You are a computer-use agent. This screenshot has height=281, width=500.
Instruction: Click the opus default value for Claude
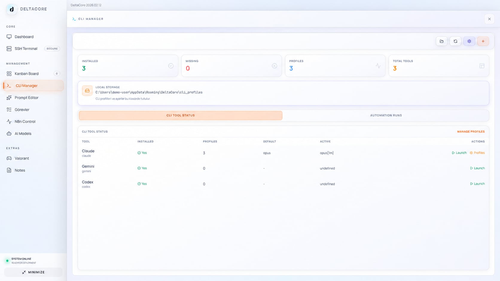pyautogui.click(x=267, y=153)
